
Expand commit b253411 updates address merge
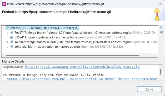click(8, 37)
